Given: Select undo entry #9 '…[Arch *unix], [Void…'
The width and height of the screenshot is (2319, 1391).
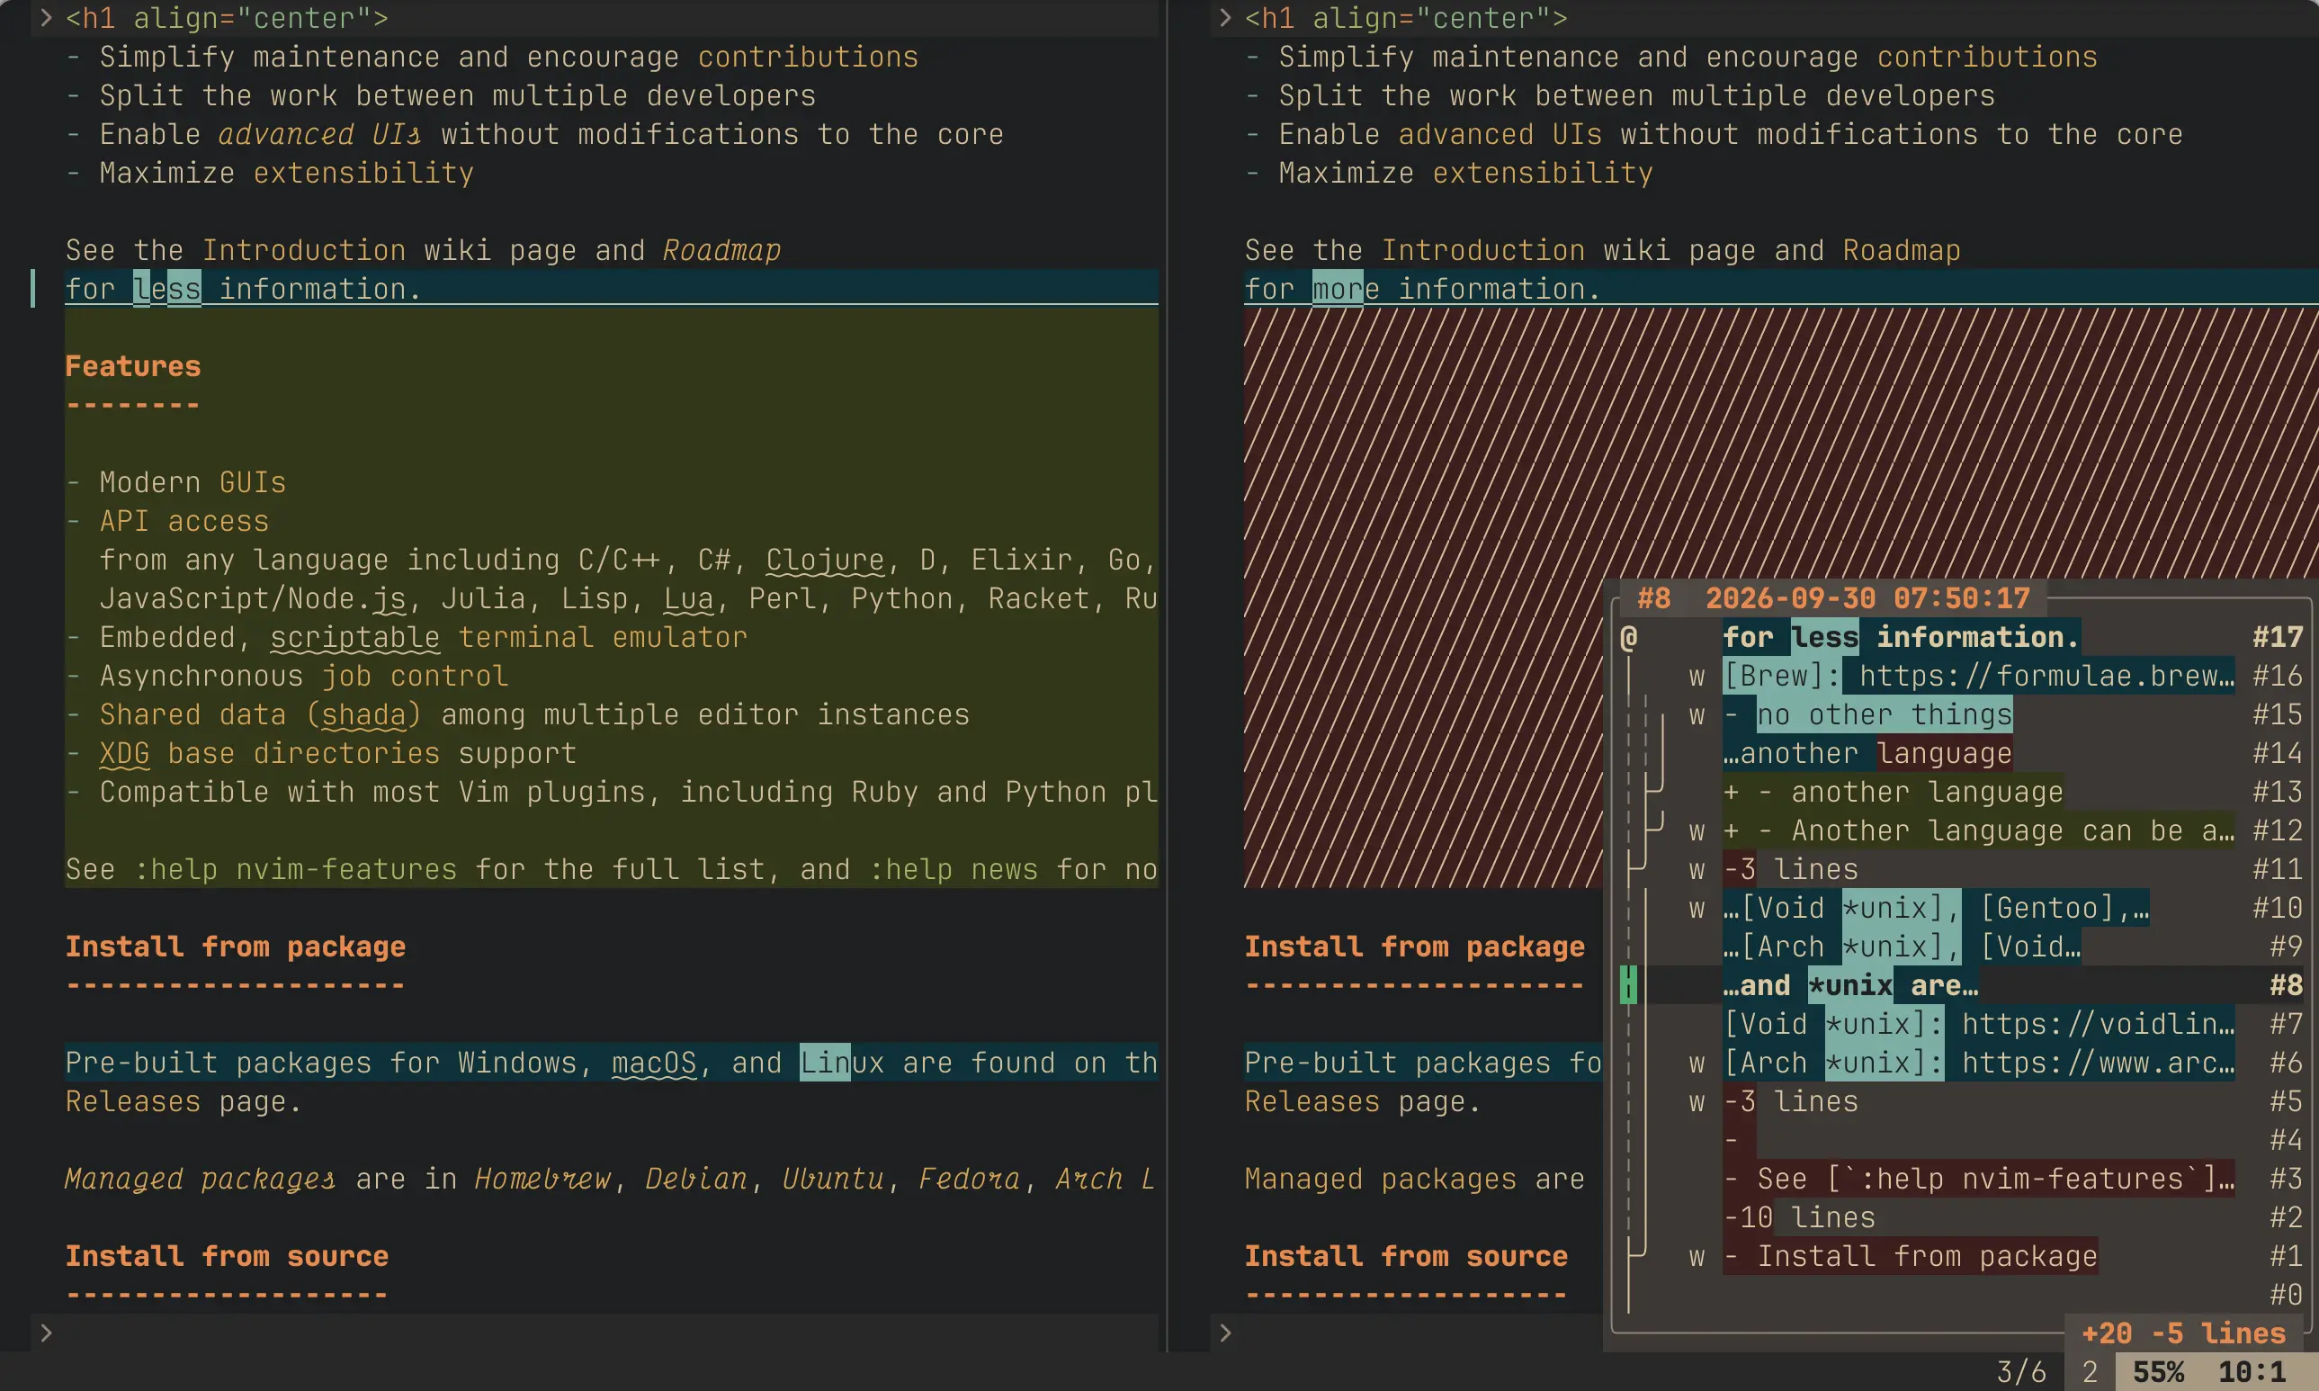Looking at the screenshot, I should (x=1960, y=947).
